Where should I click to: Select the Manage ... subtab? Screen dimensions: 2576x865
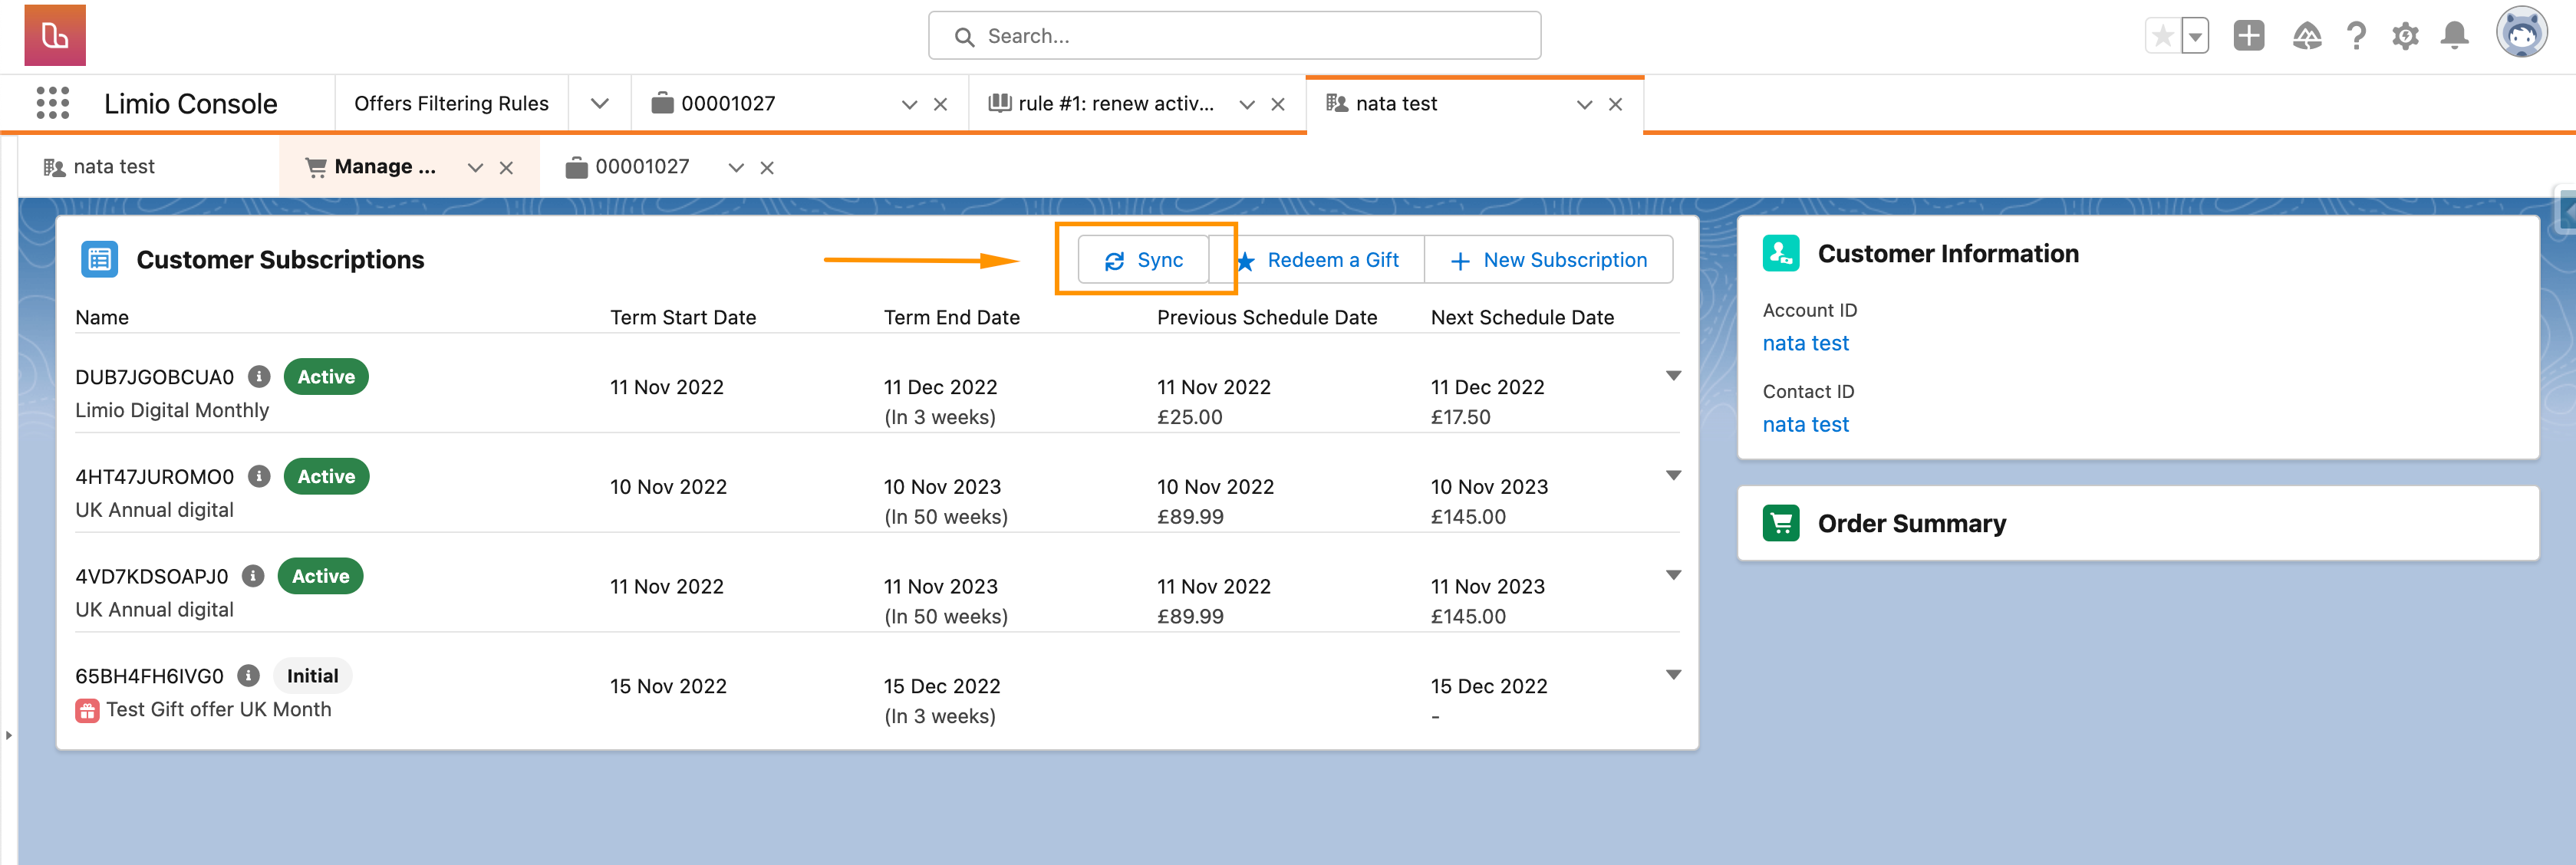tap(385, 166)
